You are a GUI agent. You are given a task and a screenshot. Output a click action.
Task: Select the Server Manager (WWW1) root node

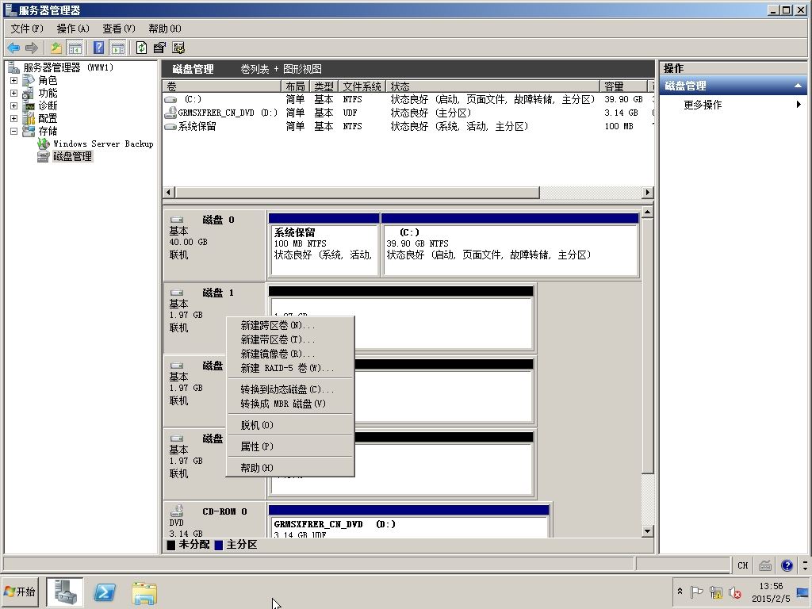(68, 67)
